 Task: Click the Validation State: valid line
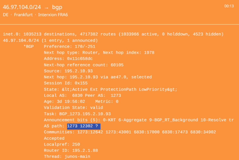click(x=73, y=108)
